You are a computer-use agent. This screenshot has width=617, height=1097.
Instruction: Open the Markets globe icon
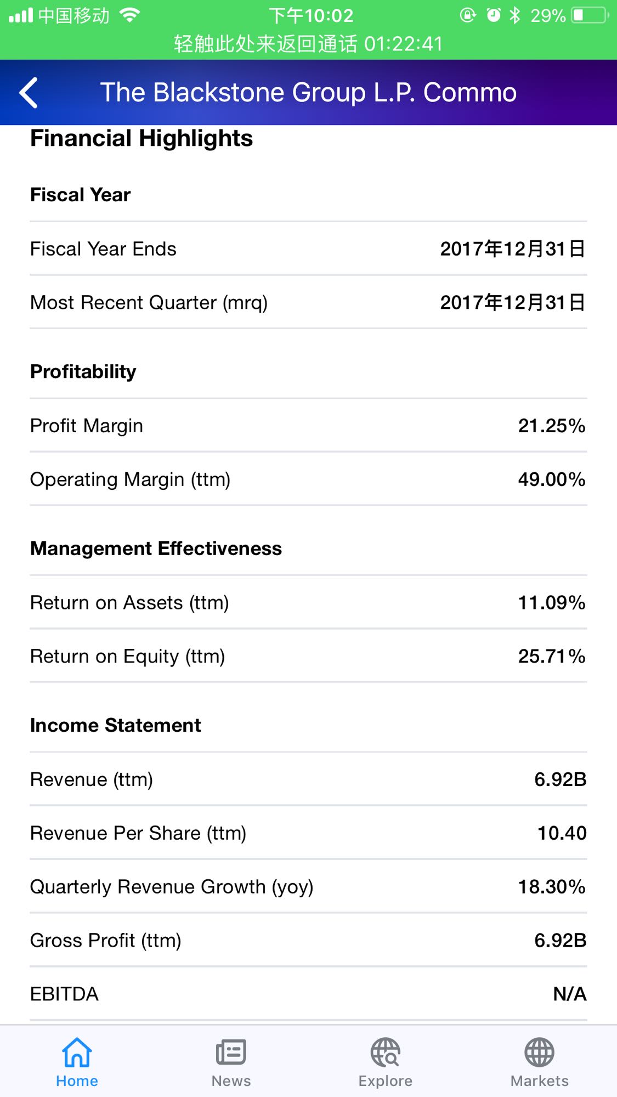point(539,1053)
